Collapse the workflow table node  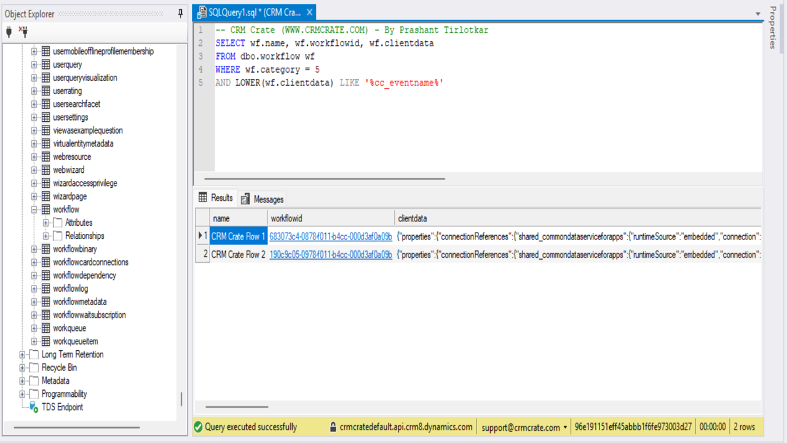(x=34, y=210)
